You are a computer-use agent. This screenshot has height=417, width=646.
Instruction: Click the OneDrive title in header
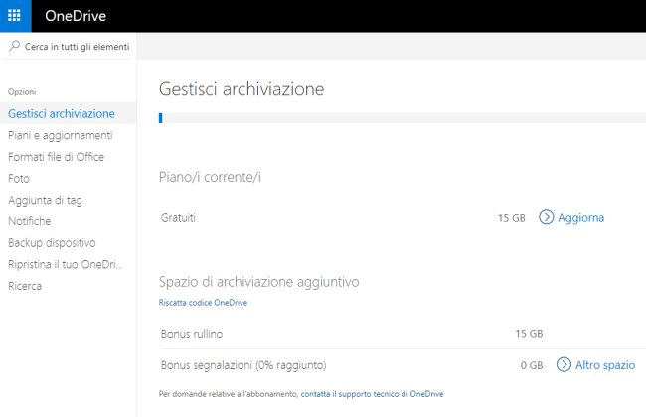76,16
